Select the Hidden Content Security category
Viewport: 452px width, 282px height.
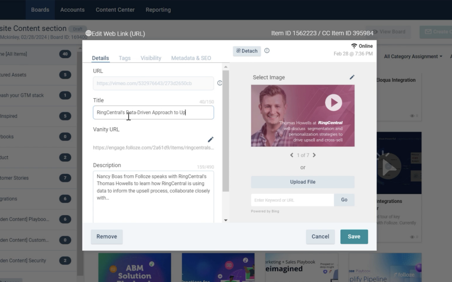click(x=39, y=260)
